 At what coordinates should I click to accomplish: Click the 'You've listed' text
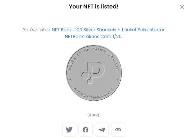[x=37, y=30]
